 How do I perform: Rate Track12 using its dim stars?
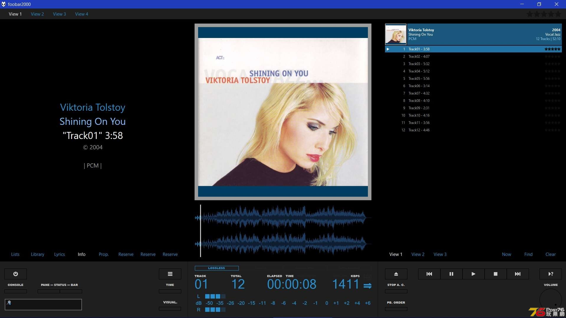(x=552, y=130)
